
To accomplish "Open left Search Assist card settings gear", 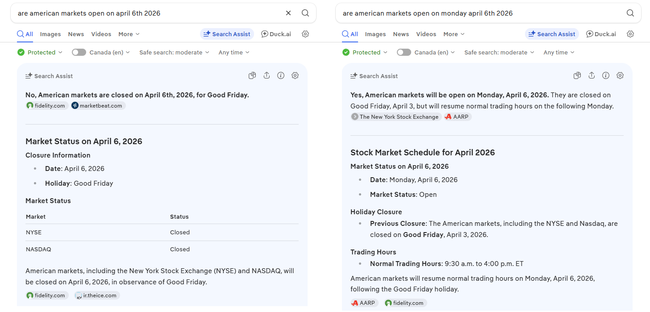I will [x=295, y=75].
